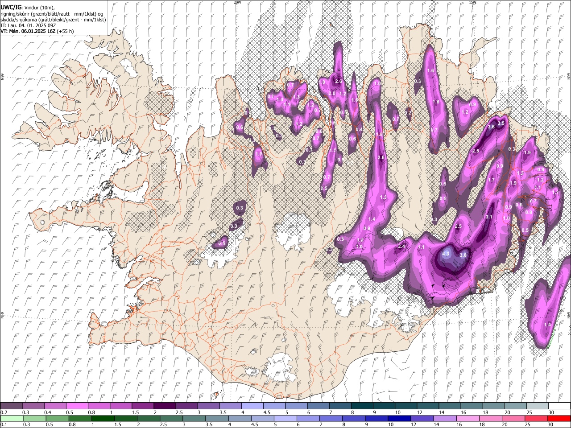Viewport: 571px width, 428px height.
Task: Select the bottom legend navy swatch between 10 and 12
Action: coord(399,418)
